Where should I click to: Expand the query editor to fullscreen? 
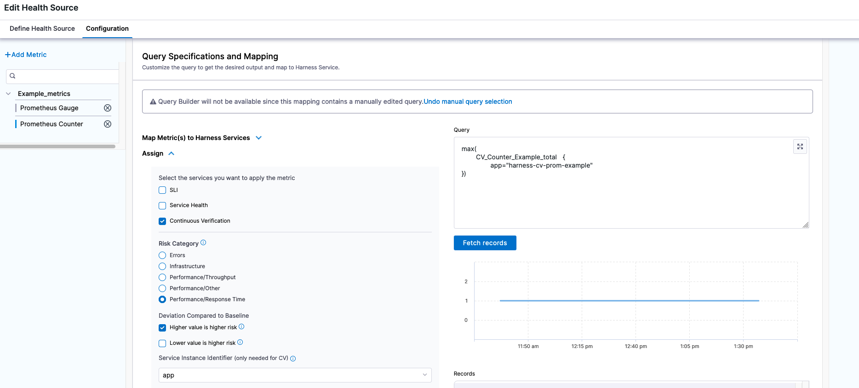pos(800,146)
